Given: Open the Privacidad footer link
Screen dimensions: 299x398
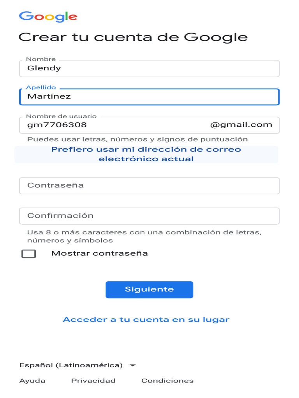Looking at the screenshot, I should pyautogui.click(x=93, y=381).
